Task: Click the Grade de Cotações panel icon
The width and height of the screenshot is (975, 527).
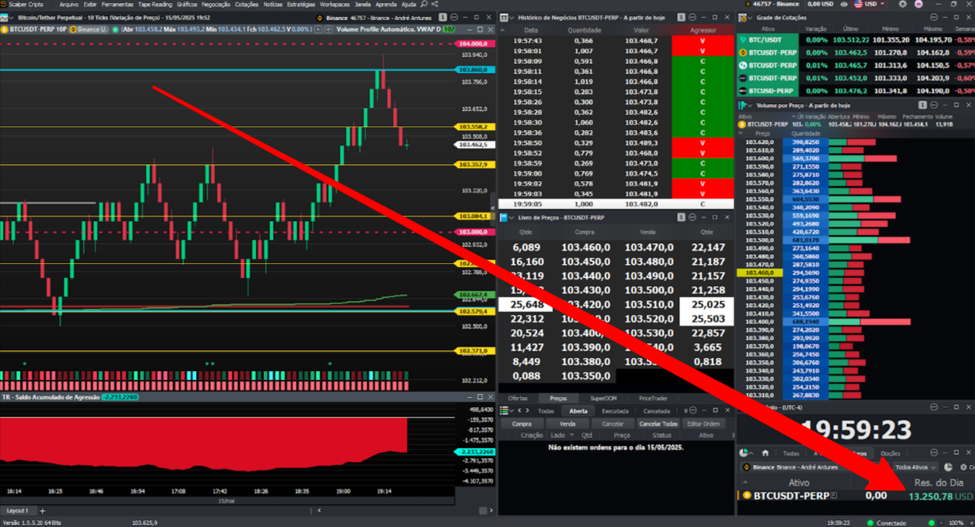Action: pos(743,17)
